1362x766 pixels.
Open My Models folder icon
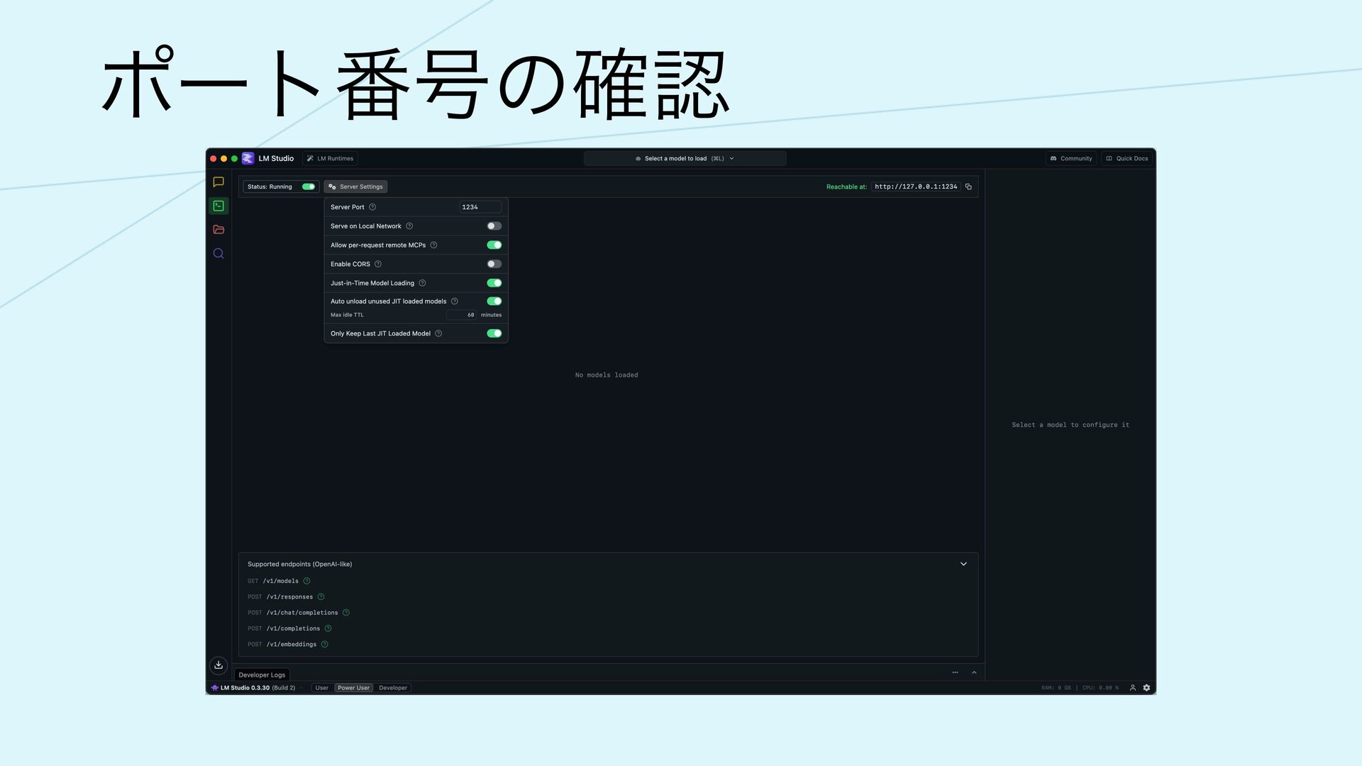pyautogui.click(x=218, y=230)
